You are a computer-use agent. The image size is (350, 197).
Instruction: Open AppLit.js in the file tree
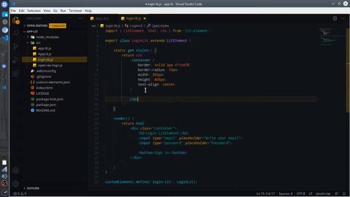(x=44, y=54)
